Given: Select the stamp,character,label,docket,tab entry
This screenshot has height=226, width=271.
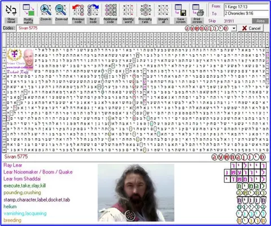Looking at the screenshot, I should [x=37, y=200].
